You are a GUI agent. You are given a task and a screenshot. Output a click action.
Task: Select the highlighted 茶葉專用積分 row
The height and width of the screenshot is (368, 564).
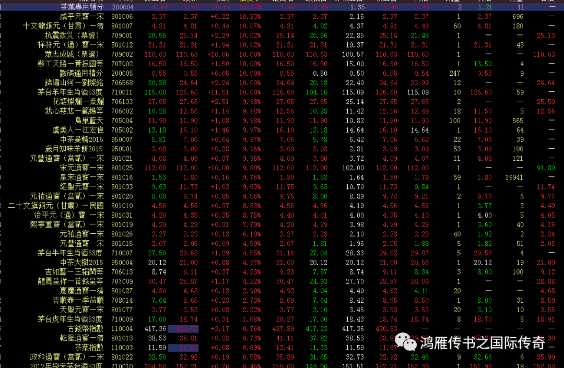click(x=82, y=7)
